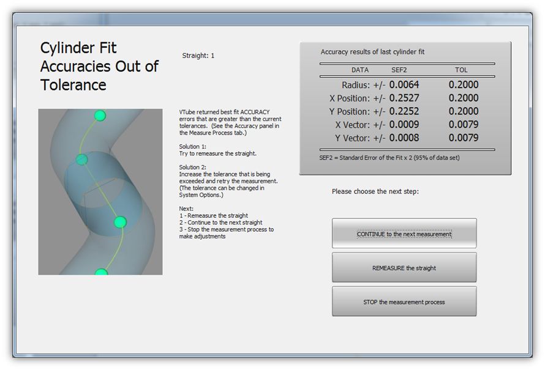Pick the green point at cylinder's lower-right end
Screen dimensions: 545x370
click(x=120, y=221)
